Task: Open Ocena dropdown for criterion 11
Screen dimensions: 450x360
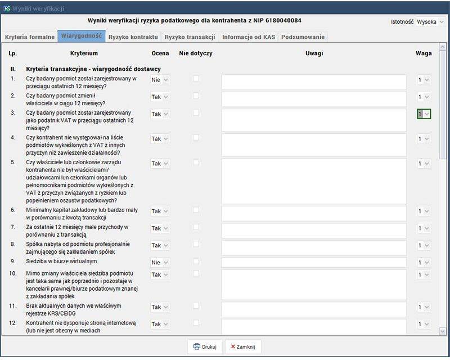Action: click(160, 307)
